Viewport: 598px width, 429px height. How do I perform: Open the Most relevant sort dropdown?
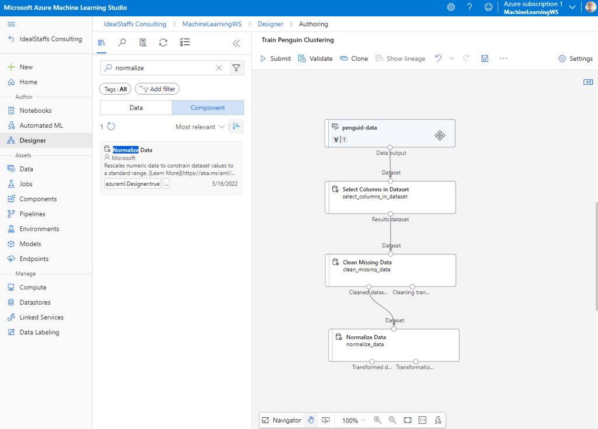point(200,127)
